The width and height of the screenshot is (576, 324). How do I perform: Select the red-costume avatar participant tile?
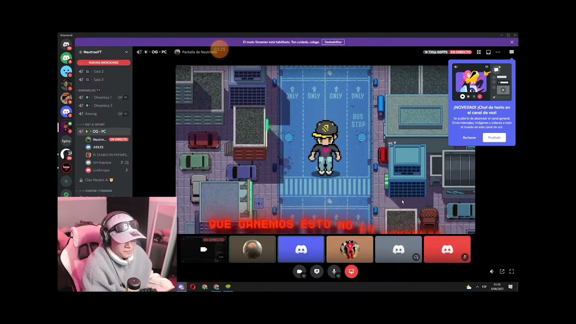[350, 249]
